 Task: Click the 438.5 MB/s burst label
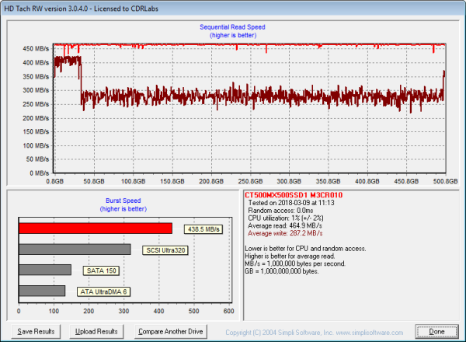tap(203, 229)
